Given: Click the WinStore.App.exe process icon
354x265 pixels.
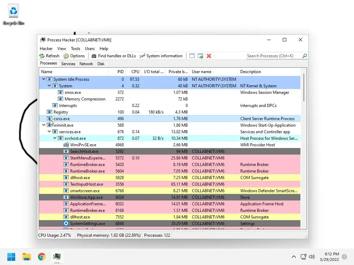Looking at the screenshot, I should (66, 197).
